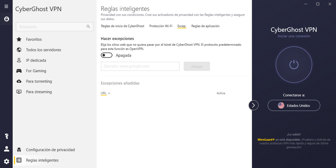
Task: Open the settings gear icon
Action: click(x=6, y=161)
